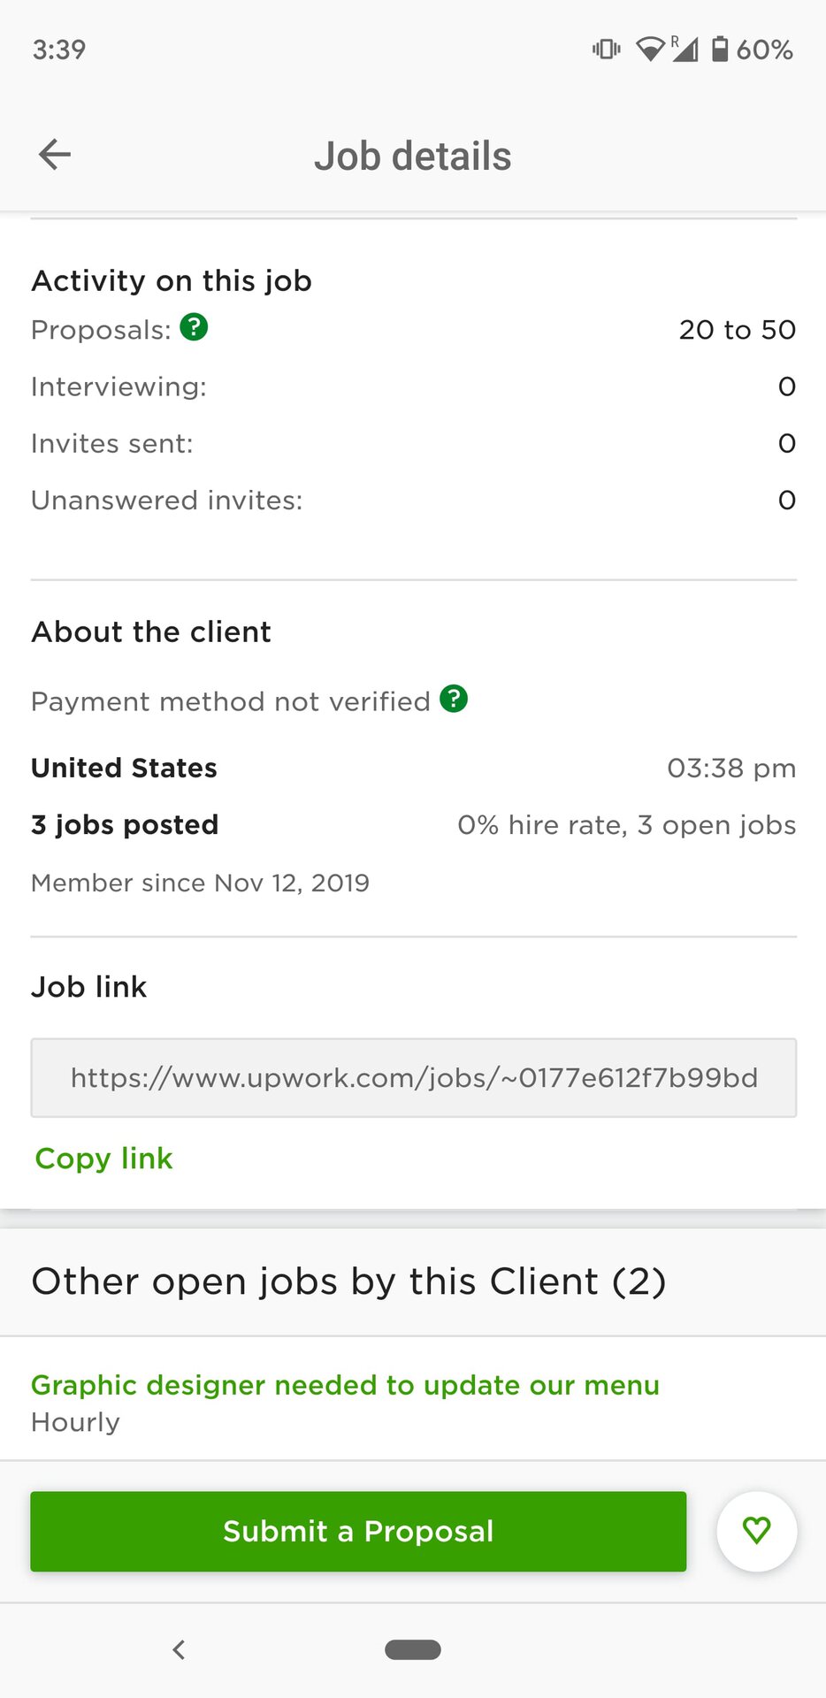Save job with the heart icon

click(756, 1531)
